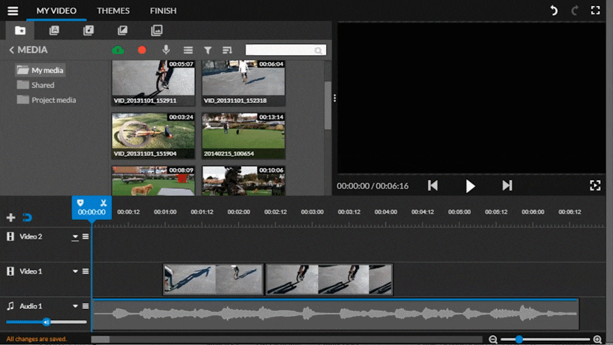The width and height of the screenshot is (613, 345).
Task: Zoom in the timeline
Action: point(597,339)
